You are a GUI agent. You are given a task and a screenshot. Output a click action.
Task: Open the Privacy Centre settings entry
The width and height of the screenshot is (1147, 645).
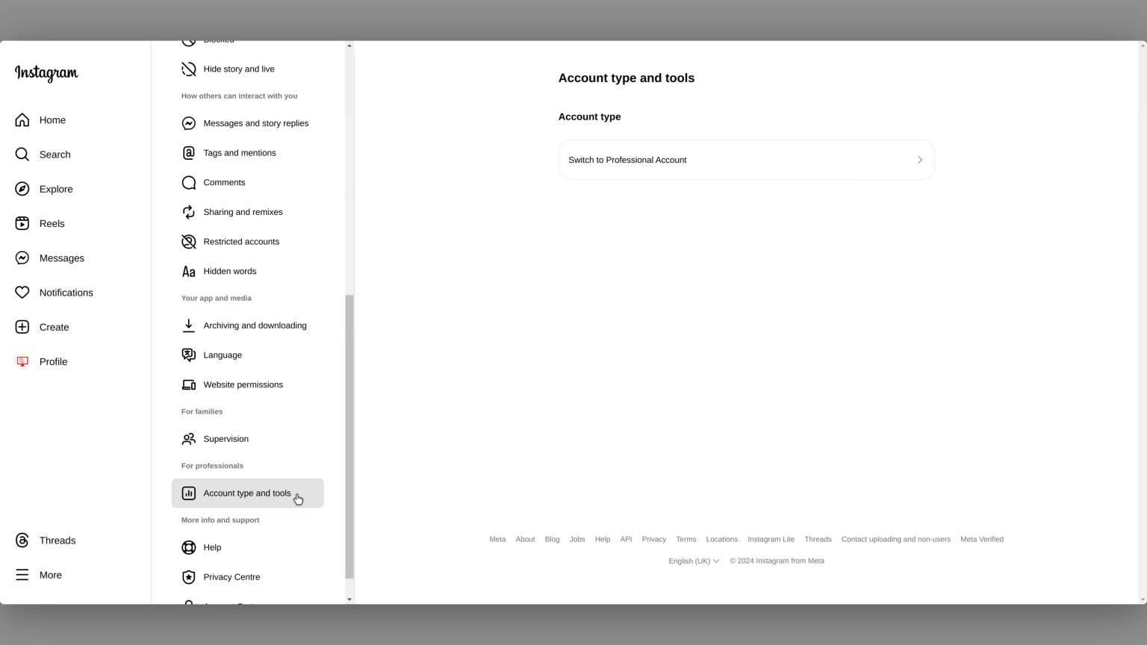click(x=231, y=576)
